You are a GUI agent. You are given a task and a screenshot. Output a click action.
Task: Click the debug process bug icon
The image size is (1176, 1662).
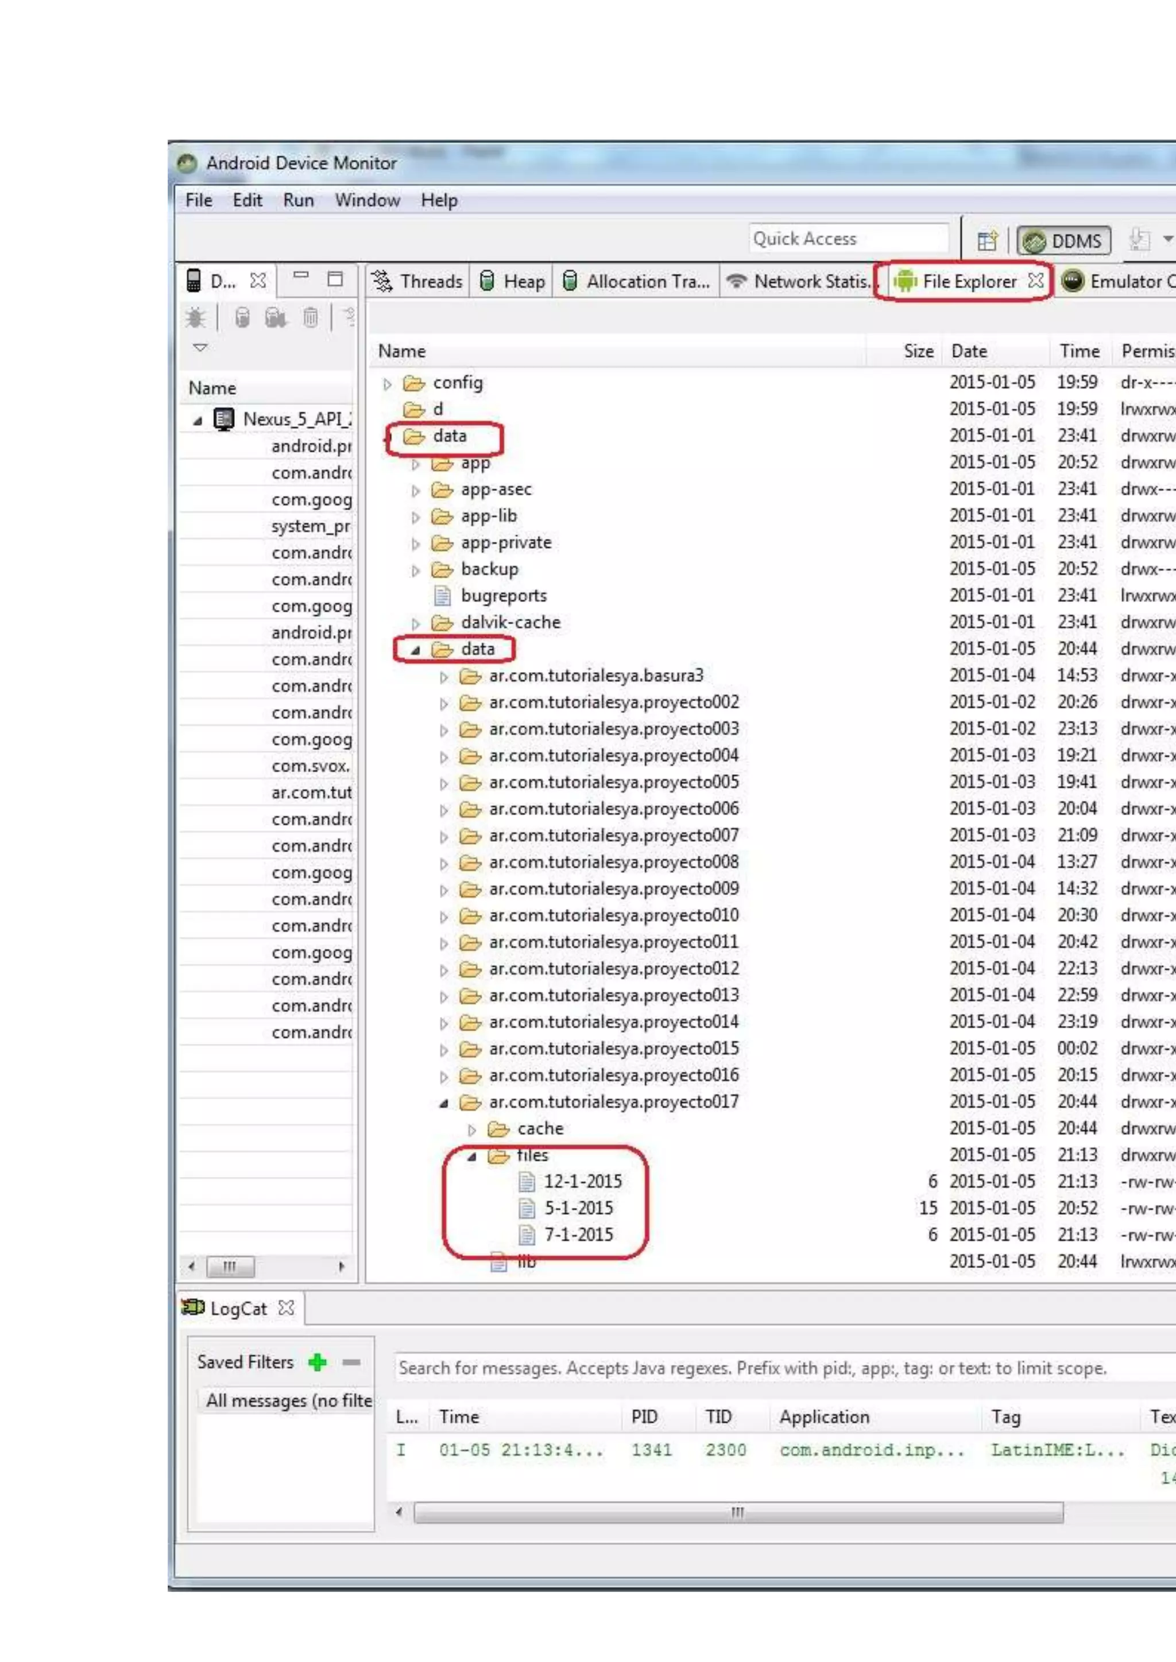coord(195,317)
